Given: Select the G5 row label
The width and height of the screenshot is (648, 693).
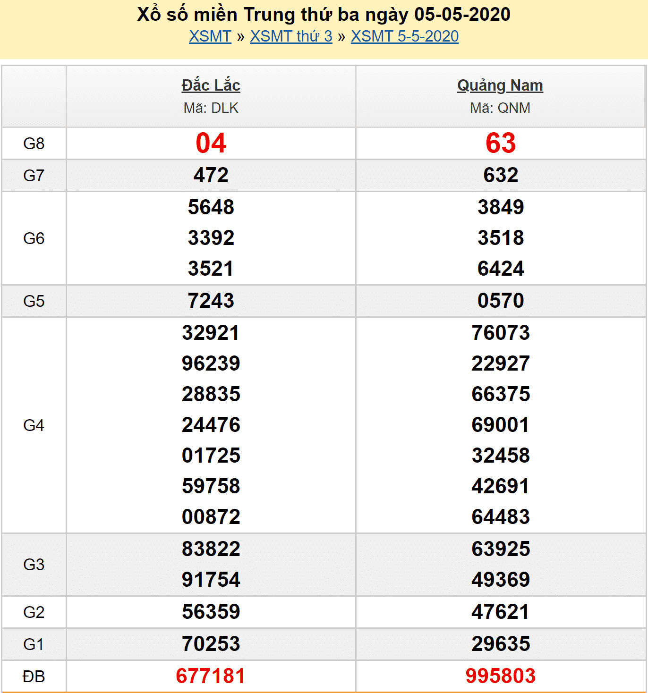Looking at the screenshot, I should point(34,301).
